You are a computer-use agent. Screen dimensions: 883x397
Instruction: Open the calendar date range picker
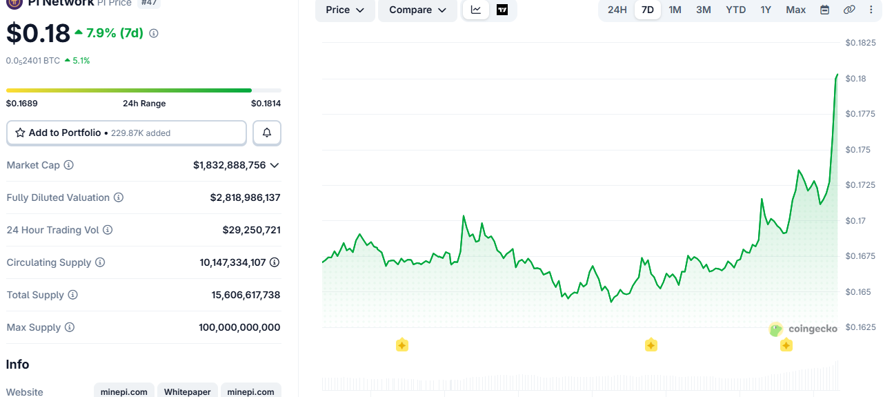tap(824, 10)
